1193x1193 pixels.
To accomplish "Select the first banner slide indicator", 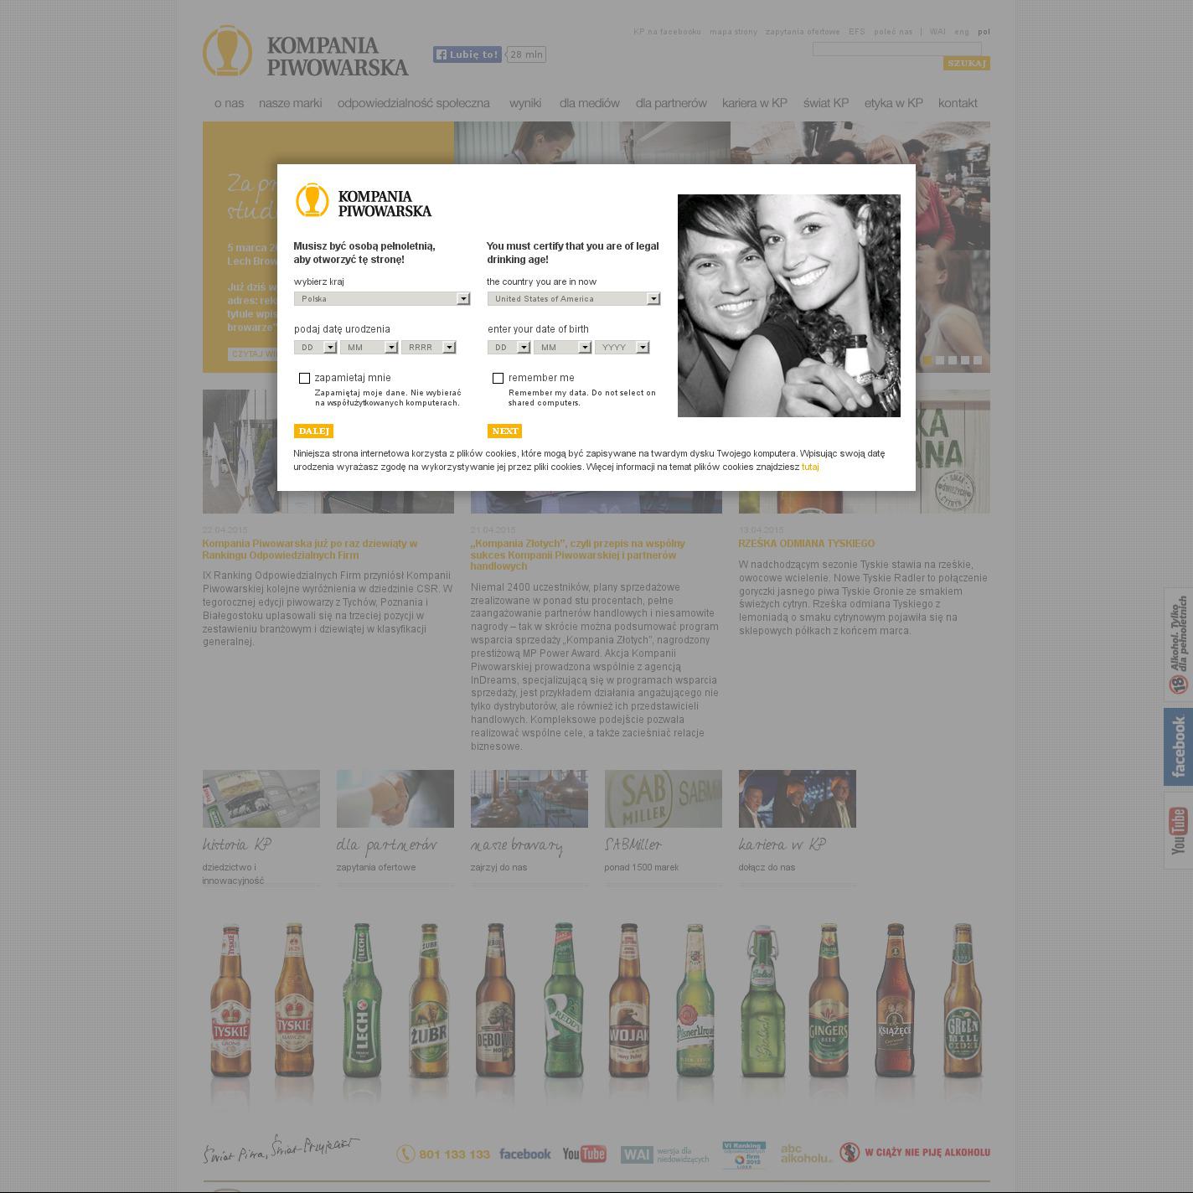I will (927, 360).
